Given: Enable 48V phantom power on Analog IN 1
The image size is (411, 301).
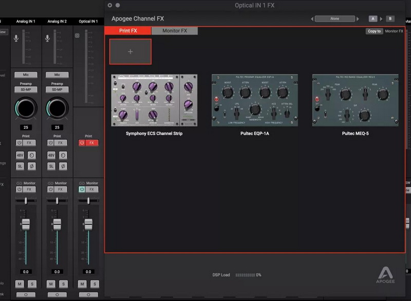Looking at the screenshot, I should tap(20, 155).
